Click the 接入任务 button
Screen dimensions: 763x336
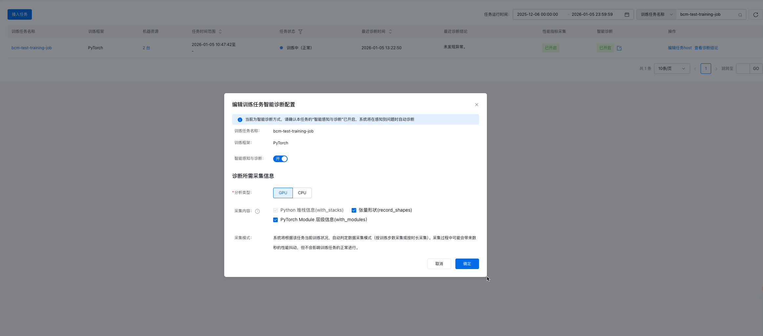click(19, 14)
